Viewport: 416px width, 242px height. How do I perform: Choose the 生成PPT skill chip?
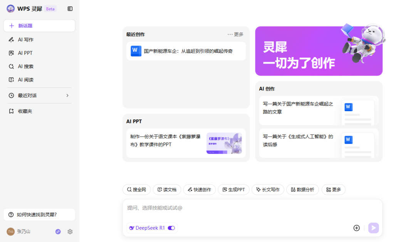point(233,190)
